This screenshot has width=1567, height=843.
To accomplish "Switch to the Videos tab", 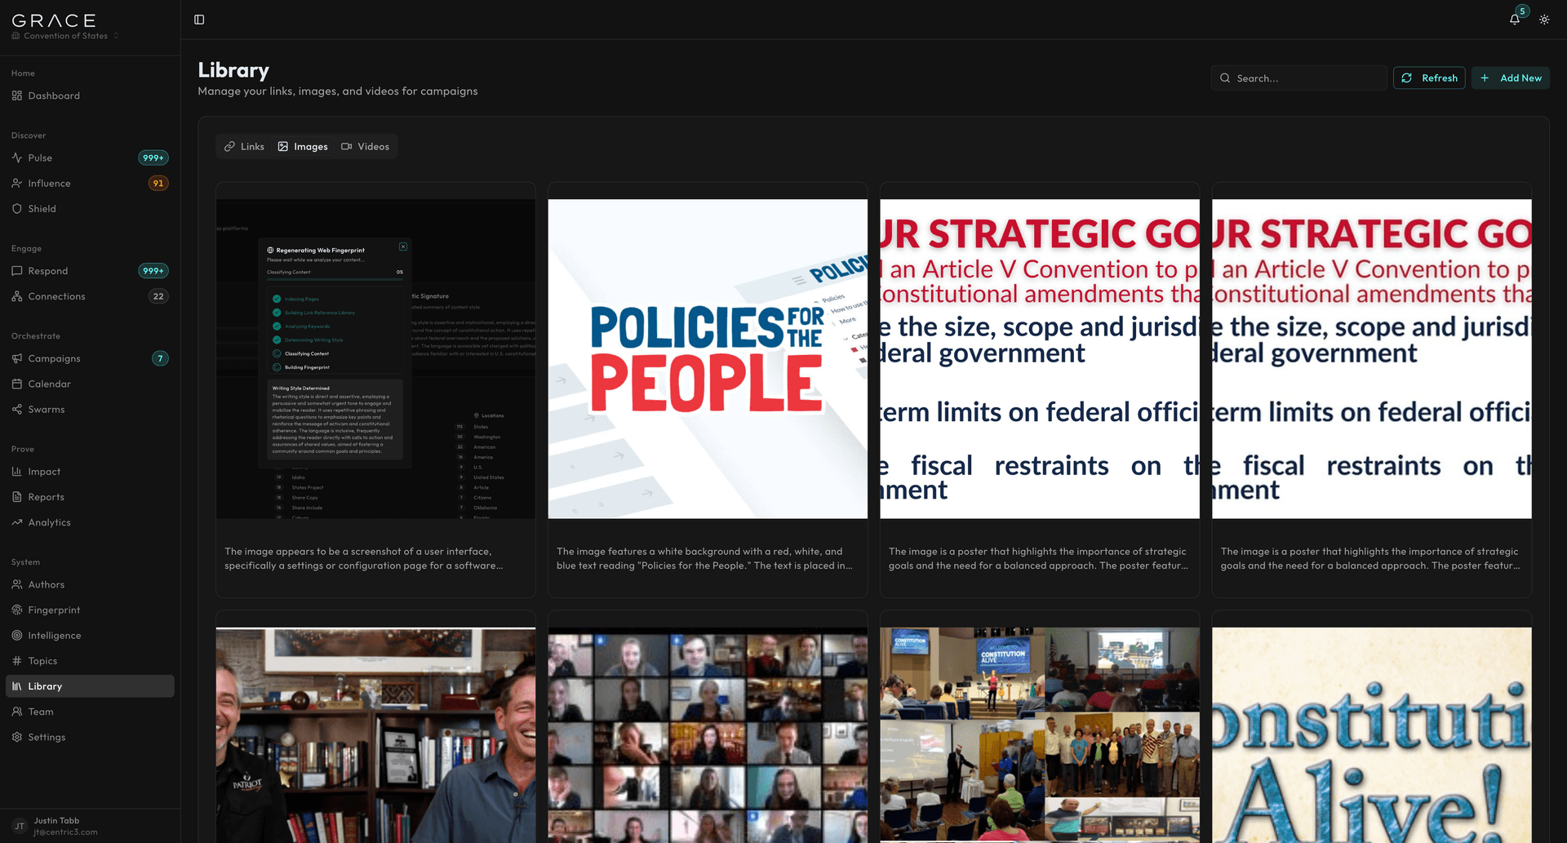I will pos(365,147).
